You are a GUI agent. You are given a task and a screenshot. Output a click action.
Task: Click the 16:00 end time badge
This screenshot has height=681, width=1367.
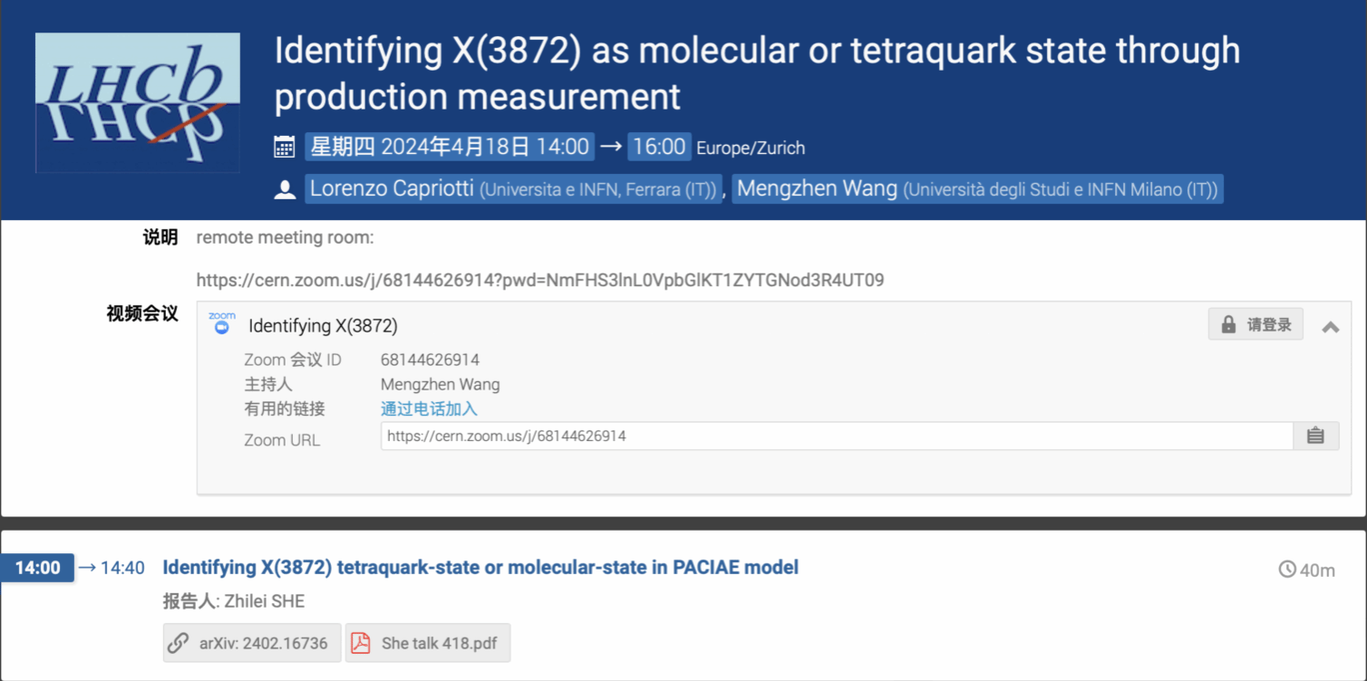pyautogui.click(x=658, y=147)
